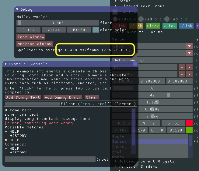Expand the Multi-component Widgets section

point(116,161)
